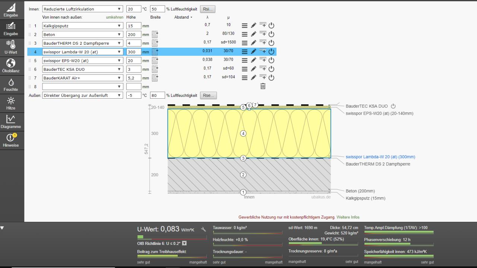Image resolution: width=477 pixels, height=268 pixels.
Task: Edit BauderKARAT Air+ layer with pencil
Action: click(x=253, y=77)
